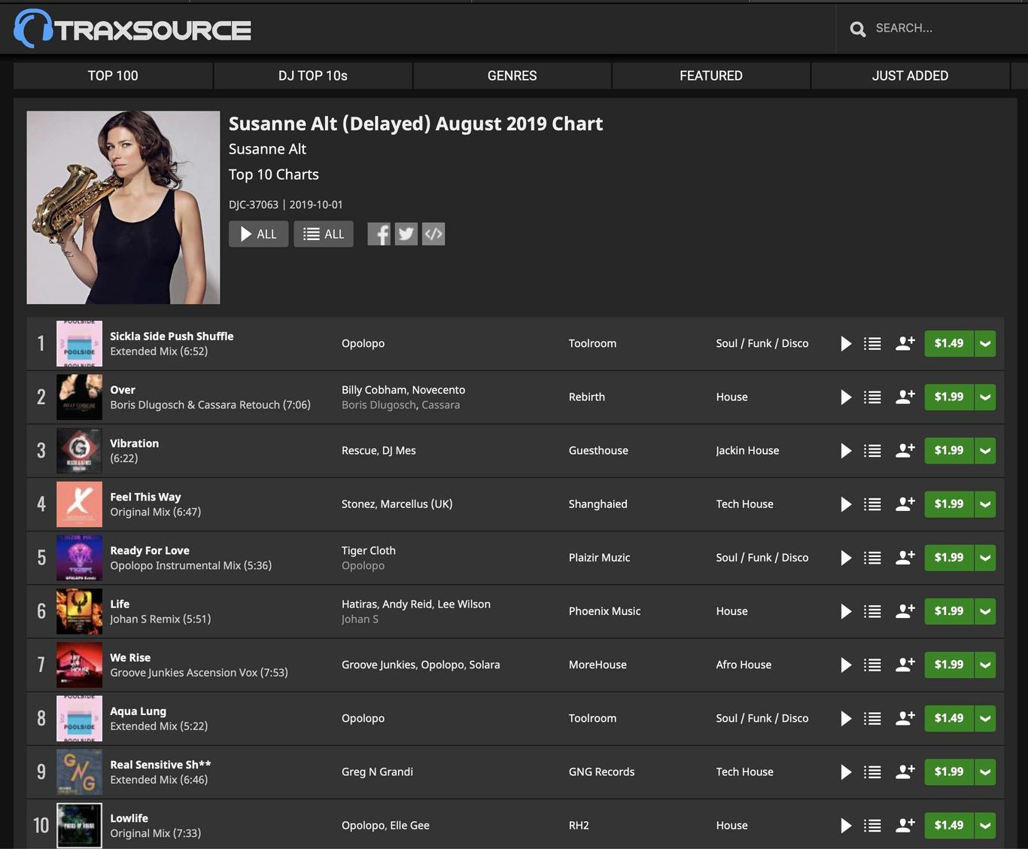Share chart on Facebook

tap(379, 234)
